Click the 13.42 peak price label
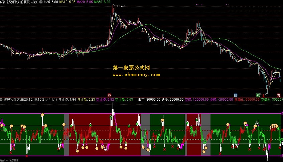Image resolution: width=283 pixels, height=162 pixels. [x=120, y=6]
